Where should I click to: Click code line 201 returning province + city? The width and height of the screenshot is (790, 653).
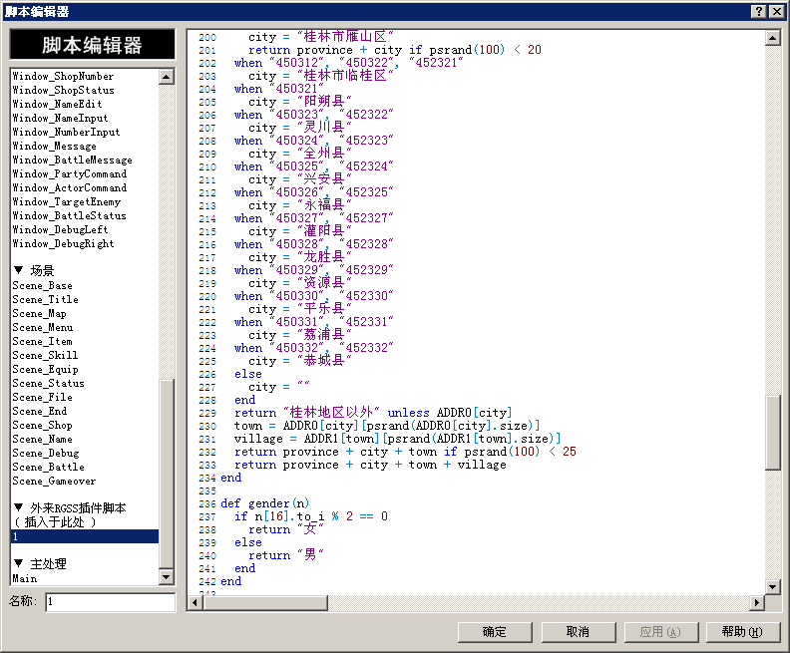click(x=394, y=50)
